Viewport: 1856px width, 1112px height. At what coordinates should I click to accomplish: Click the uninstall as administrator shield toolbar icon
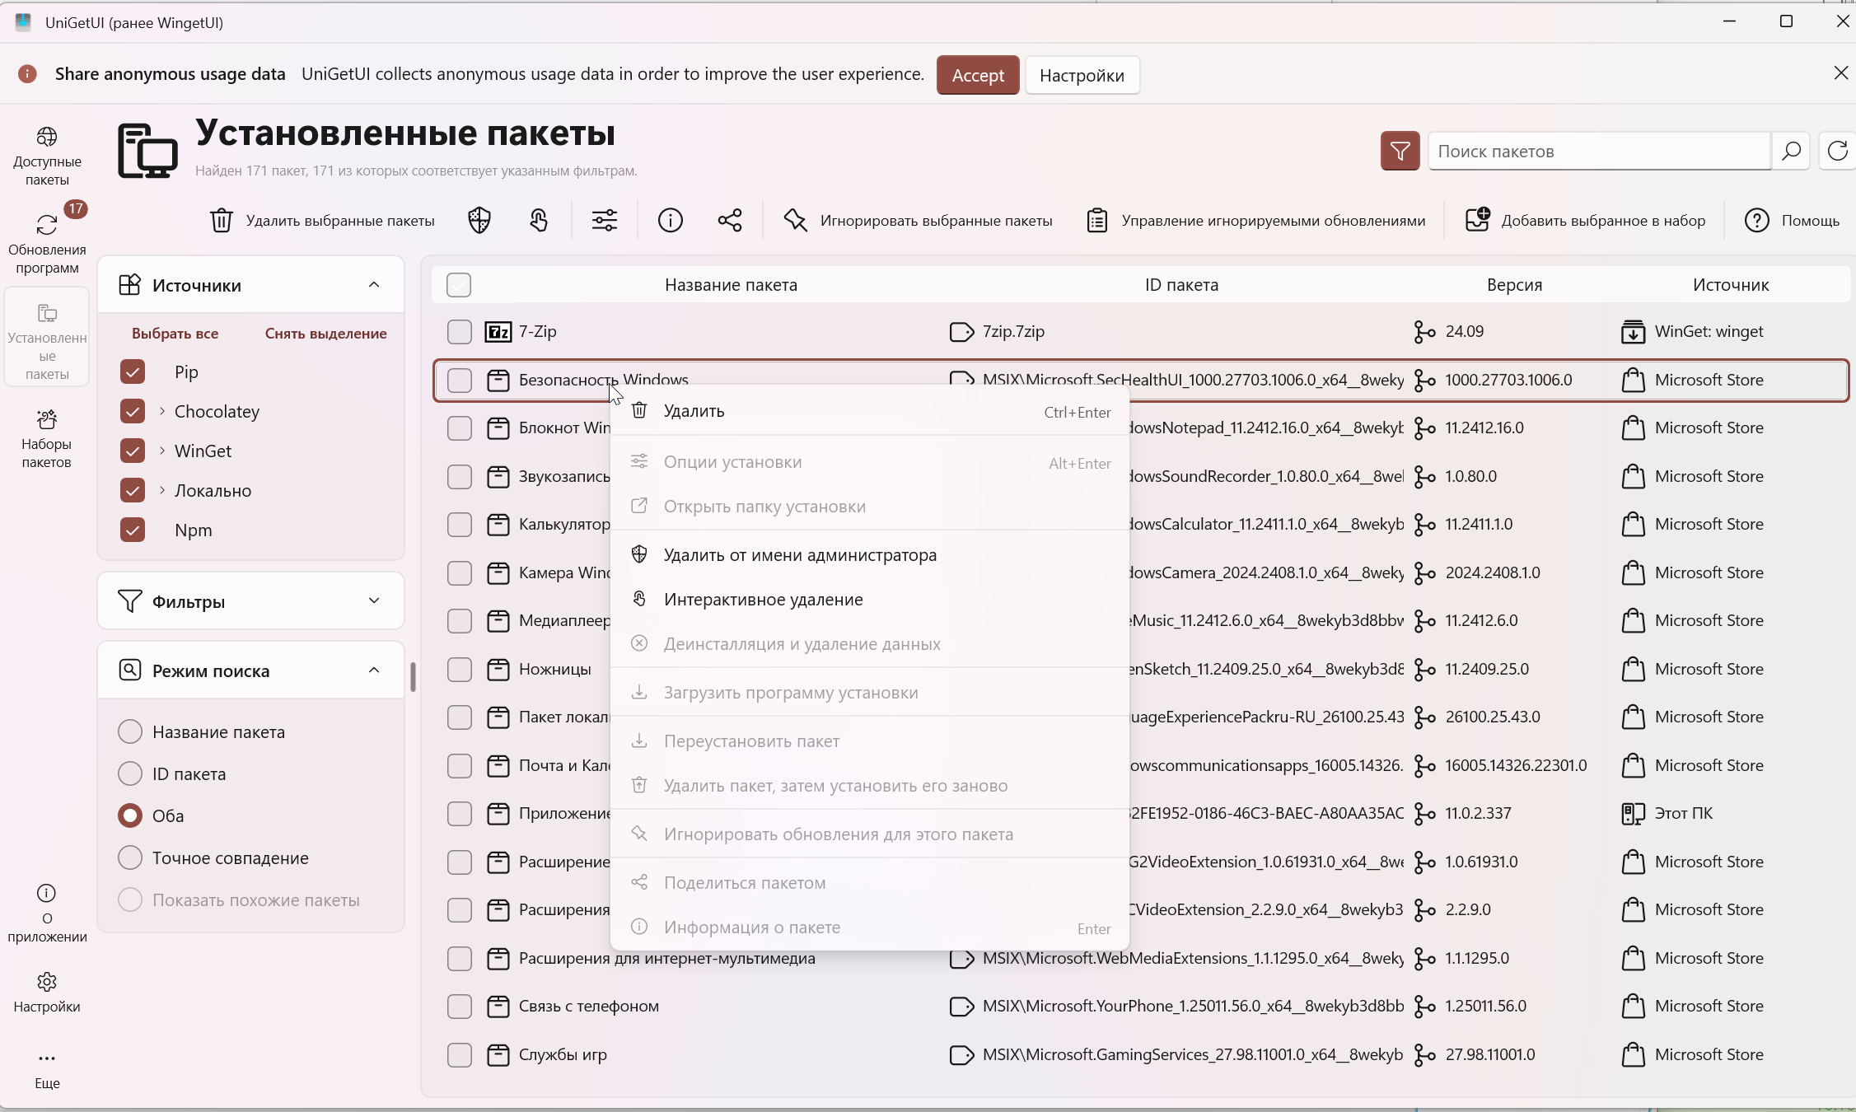(x=479, y=220)
